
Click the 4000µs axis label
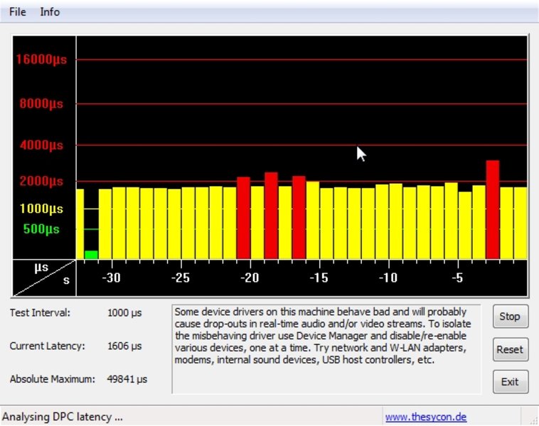pos(41,145)
